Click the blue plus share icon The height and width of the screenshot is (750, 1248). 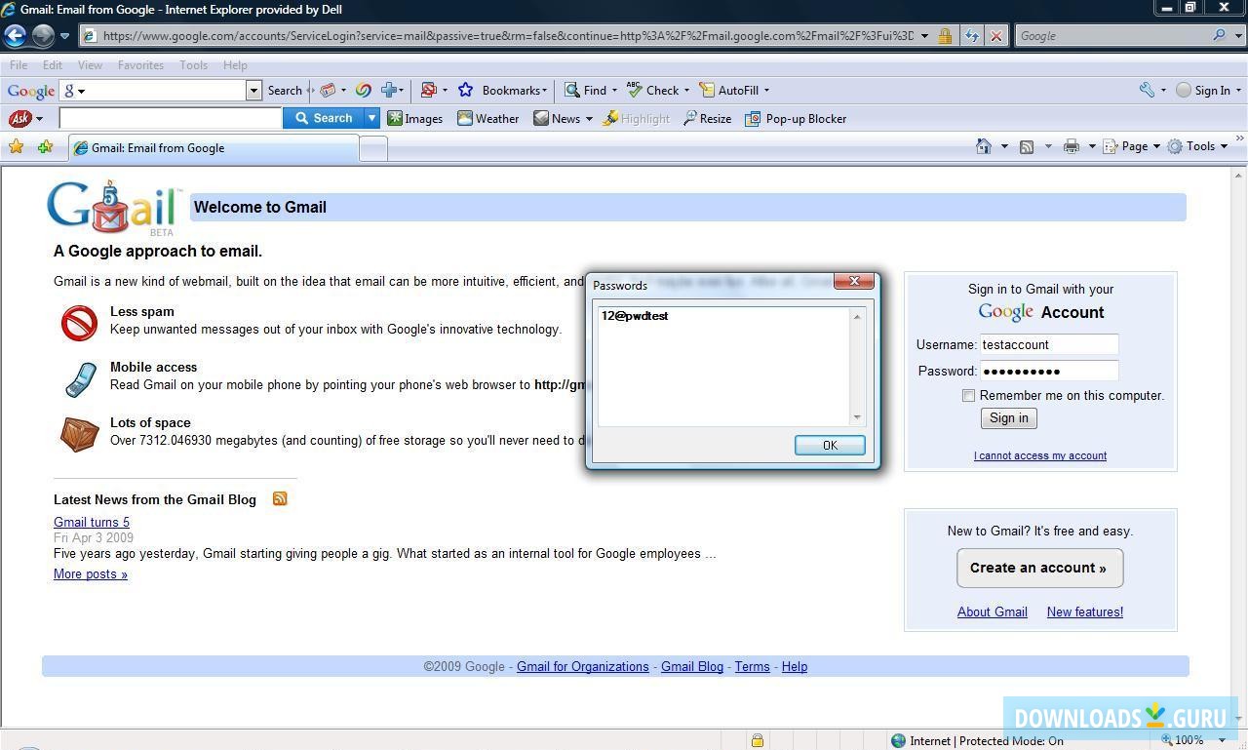click(388, 91)
